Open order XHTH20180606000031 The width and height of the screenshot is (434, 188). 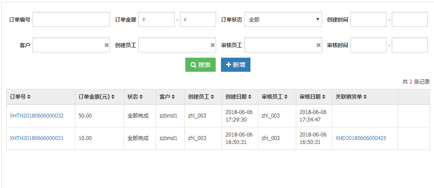37,138
